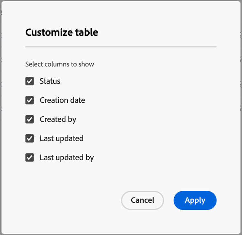Uncheck the Status column checkbox
The width and height of the screenshot is (242, 235).
click(30, 81)
